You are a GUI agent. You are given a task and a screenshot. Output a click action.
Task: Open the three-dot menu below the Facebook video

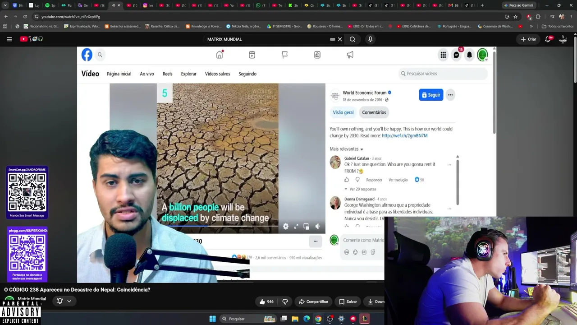click(x=316, y=241)
